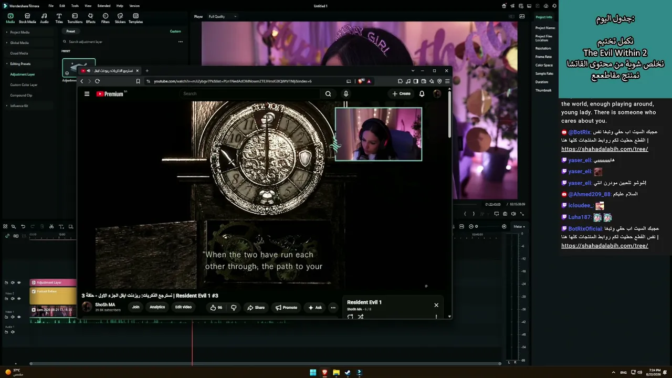The image size is (672, 378).
Task: Open the YouTube account avatar menu
Action: click(x=437, y=94)
